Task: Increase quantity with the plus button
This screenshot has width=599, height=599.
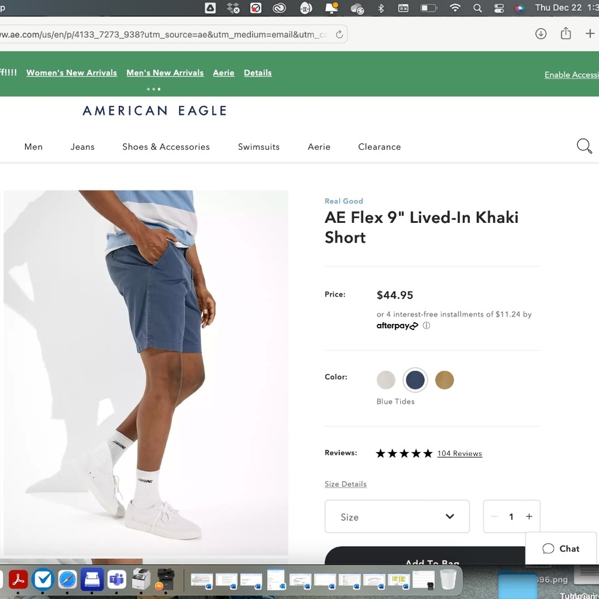Action: 529,516
